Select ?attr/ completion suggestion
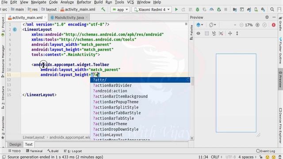Image resolution: width=283 pixels, height=159 pixels. [x=140, y=80]
